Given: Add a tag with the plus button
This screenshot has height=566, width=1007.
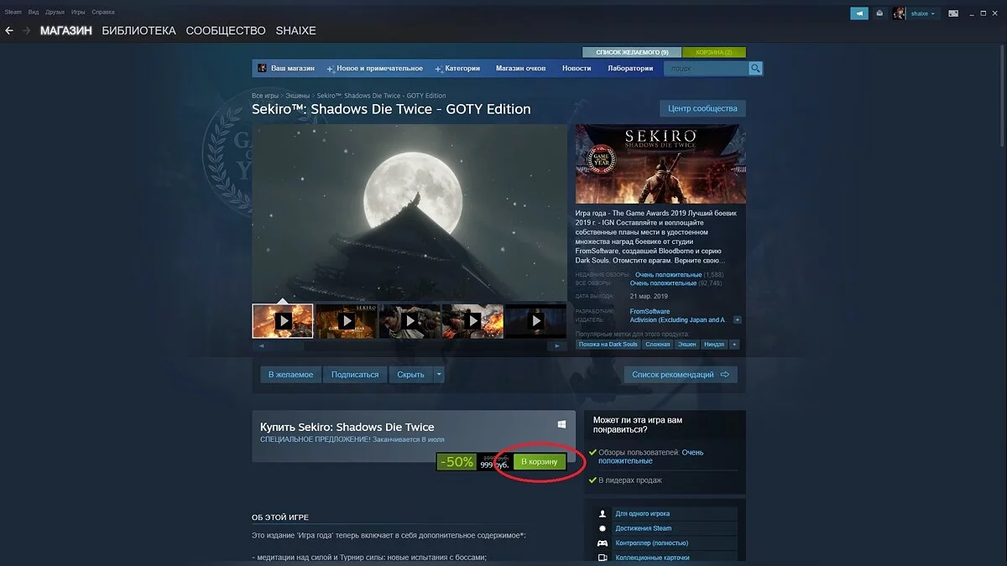Looking at the screenshot, I should (x=734, y=344).
